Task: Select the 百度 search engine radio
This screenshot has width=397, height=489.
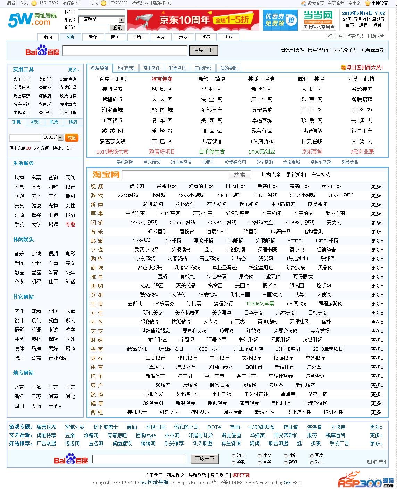Action: click(x=312, y=456)
